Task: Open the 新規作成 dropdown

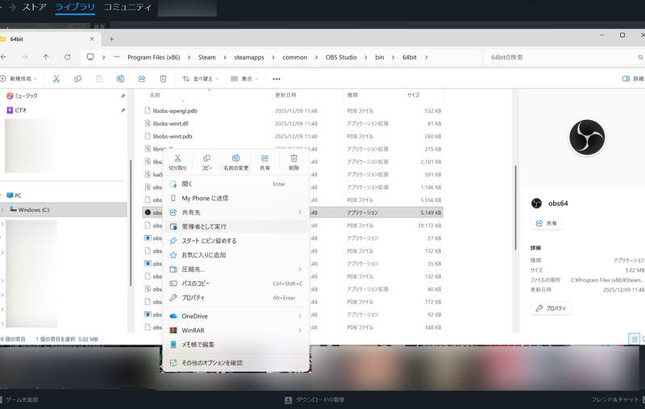Action: point(19,79)
